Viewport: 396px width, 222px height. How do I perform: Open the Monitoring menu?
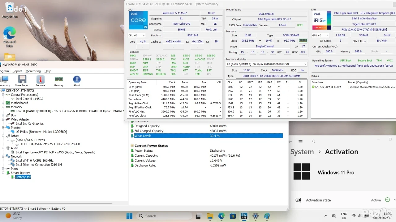tap(33, 71)
